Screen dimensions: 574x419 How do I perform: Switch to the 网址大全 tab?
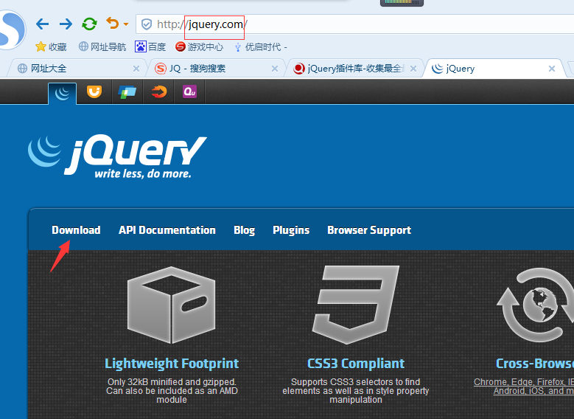77,69
